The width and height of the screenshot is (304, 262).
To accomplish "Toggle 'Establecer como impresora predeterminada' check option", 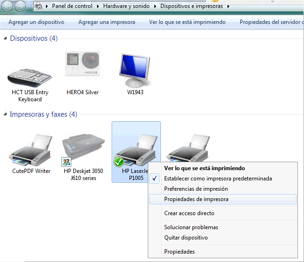I will click(218, 179).
